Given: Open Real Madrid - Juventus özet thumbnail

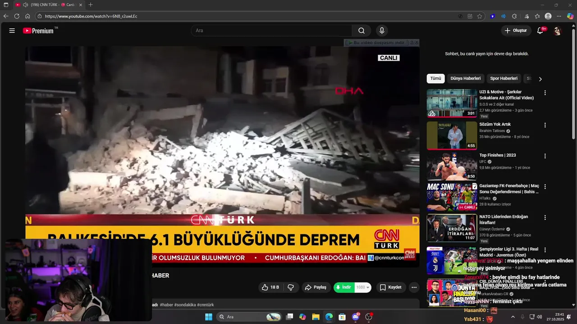Looking at the screenshot, I should (x=452, y=260).
